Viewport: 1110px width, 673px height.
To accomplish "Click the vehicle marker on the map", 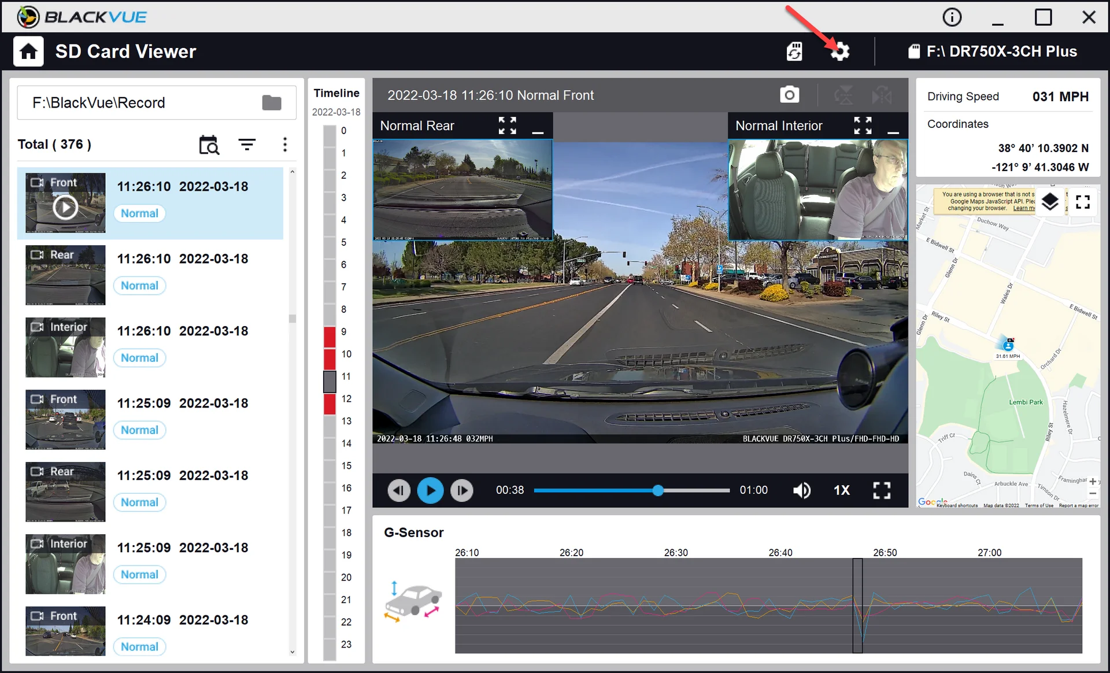I will pyautogui.click(x=1008, y=345).
